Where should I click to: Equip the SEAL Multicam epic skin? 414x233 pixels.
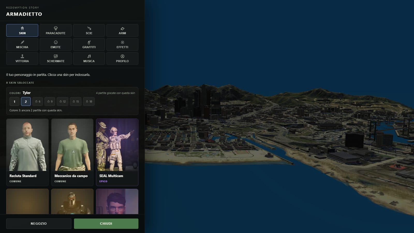(x=117, y=152)
